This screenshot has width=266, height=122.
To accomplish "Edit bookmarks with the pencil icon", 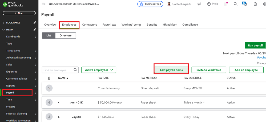I will click(x=35, y=23).
